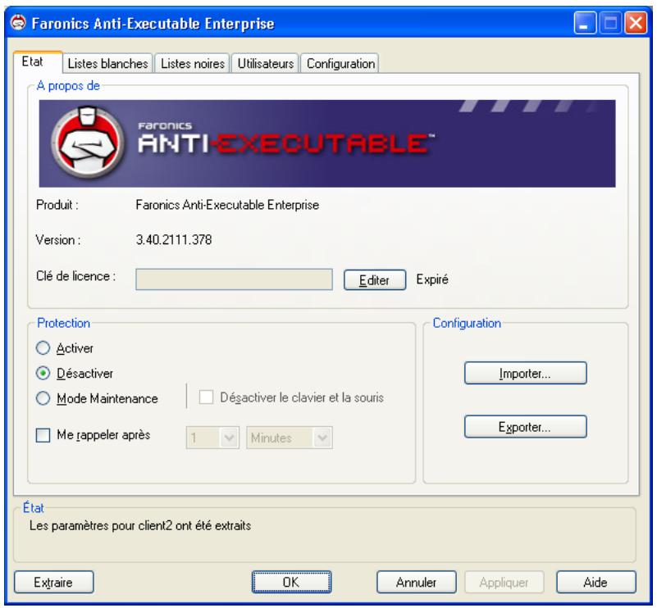Minimize the Faronics window
657x608 pixels.
coord(585,23)
